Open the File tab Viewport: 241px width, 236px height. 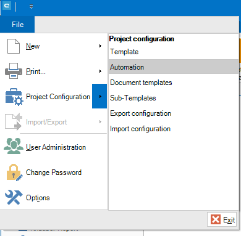17,25
